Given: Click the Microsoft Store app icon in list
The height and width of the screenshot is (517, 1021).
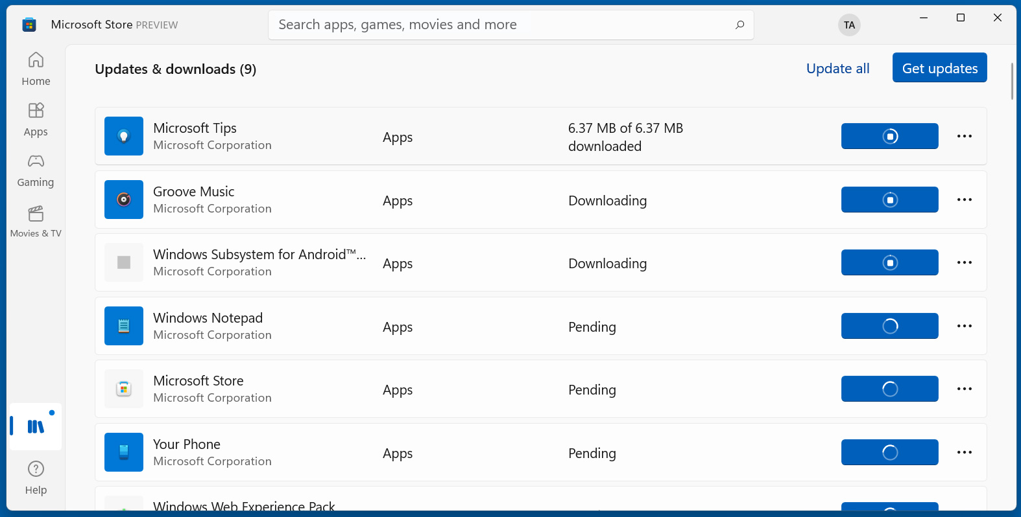Looking at the screenshot, I should click(124, 389).
